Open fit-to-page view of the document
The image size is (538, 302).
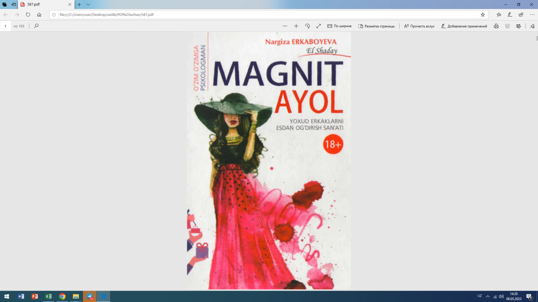coord(319,26)
